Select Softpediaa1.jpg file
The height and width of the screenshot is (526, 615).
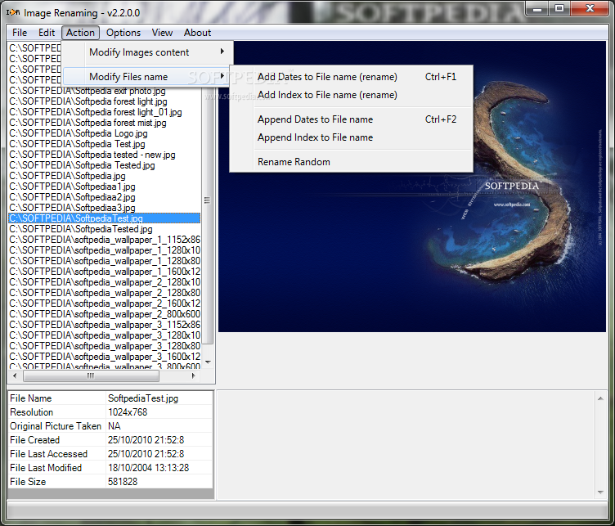click(x=105, y=187)
